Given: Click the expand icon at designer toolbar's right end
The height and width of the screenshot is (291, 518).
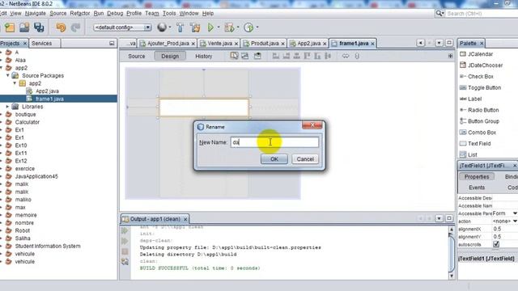Looking at the screenshot, I should pyautogui.click(x=450, y=56).
